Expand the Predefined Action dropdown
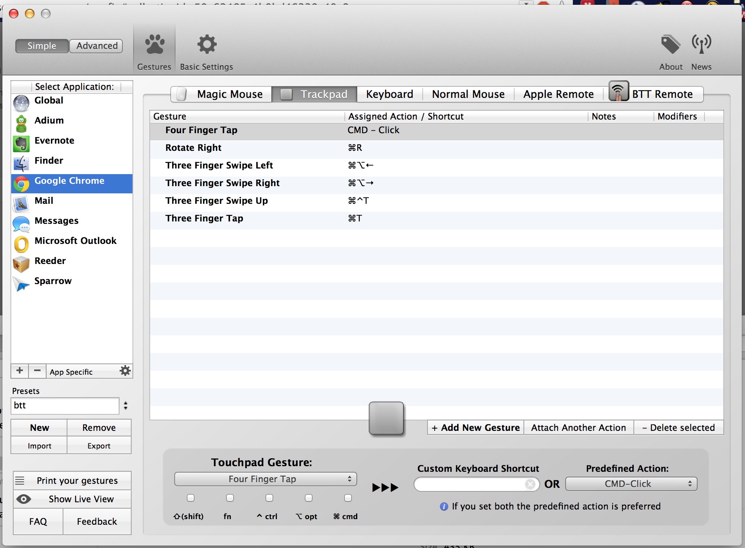 coord(631,484)
